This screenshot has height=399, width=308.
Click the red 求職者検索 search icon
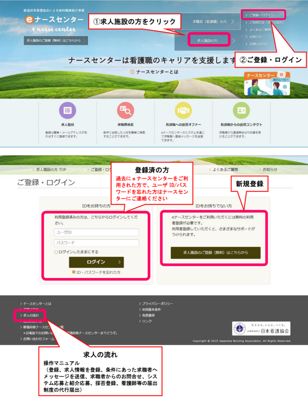(x=126, y=110)
